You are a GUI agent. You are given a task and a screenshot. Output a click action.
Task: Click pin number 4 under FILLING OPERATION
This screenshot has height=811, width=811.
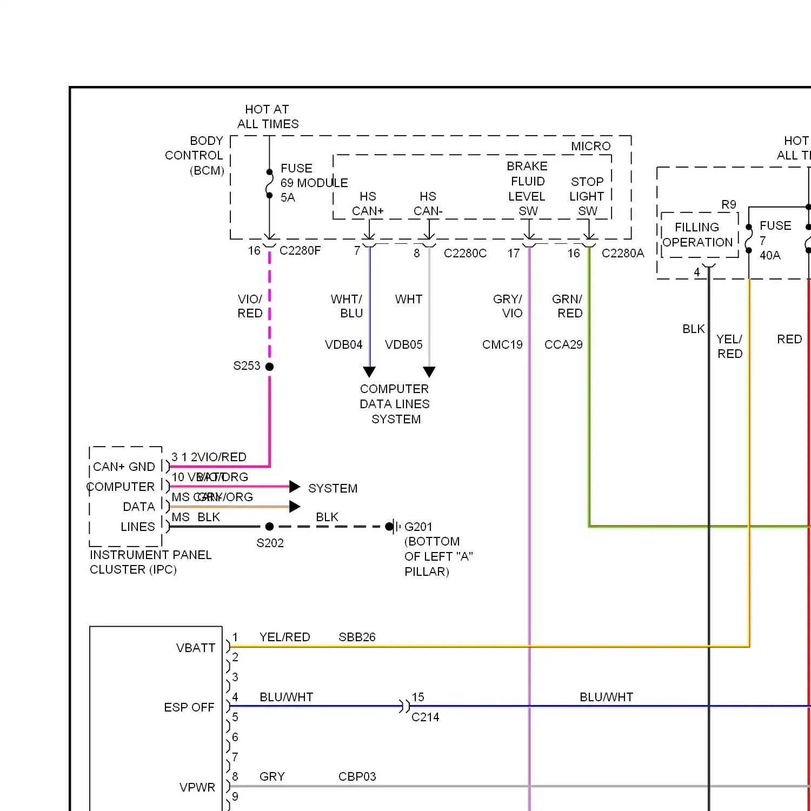[x=697, y=272]
